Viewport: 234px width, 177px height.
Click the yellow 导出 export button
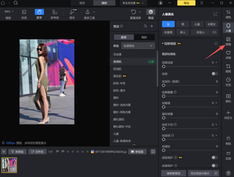coord(186,3)
